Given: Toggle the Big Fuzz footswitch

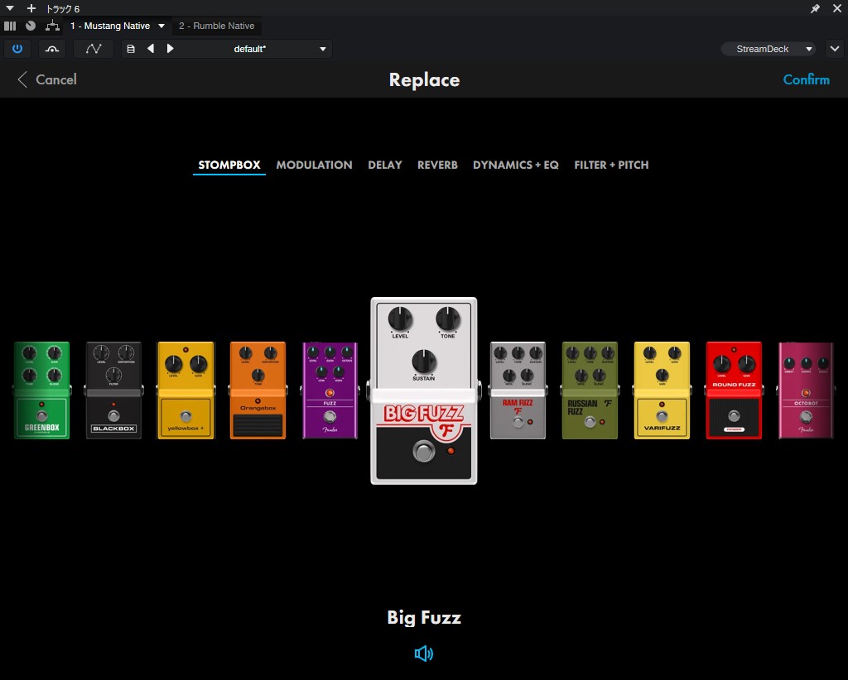Looking at the screenshot, I should (x=423, y=453).
